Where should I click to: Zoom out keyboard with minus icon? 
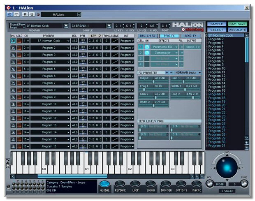(202, 176)
